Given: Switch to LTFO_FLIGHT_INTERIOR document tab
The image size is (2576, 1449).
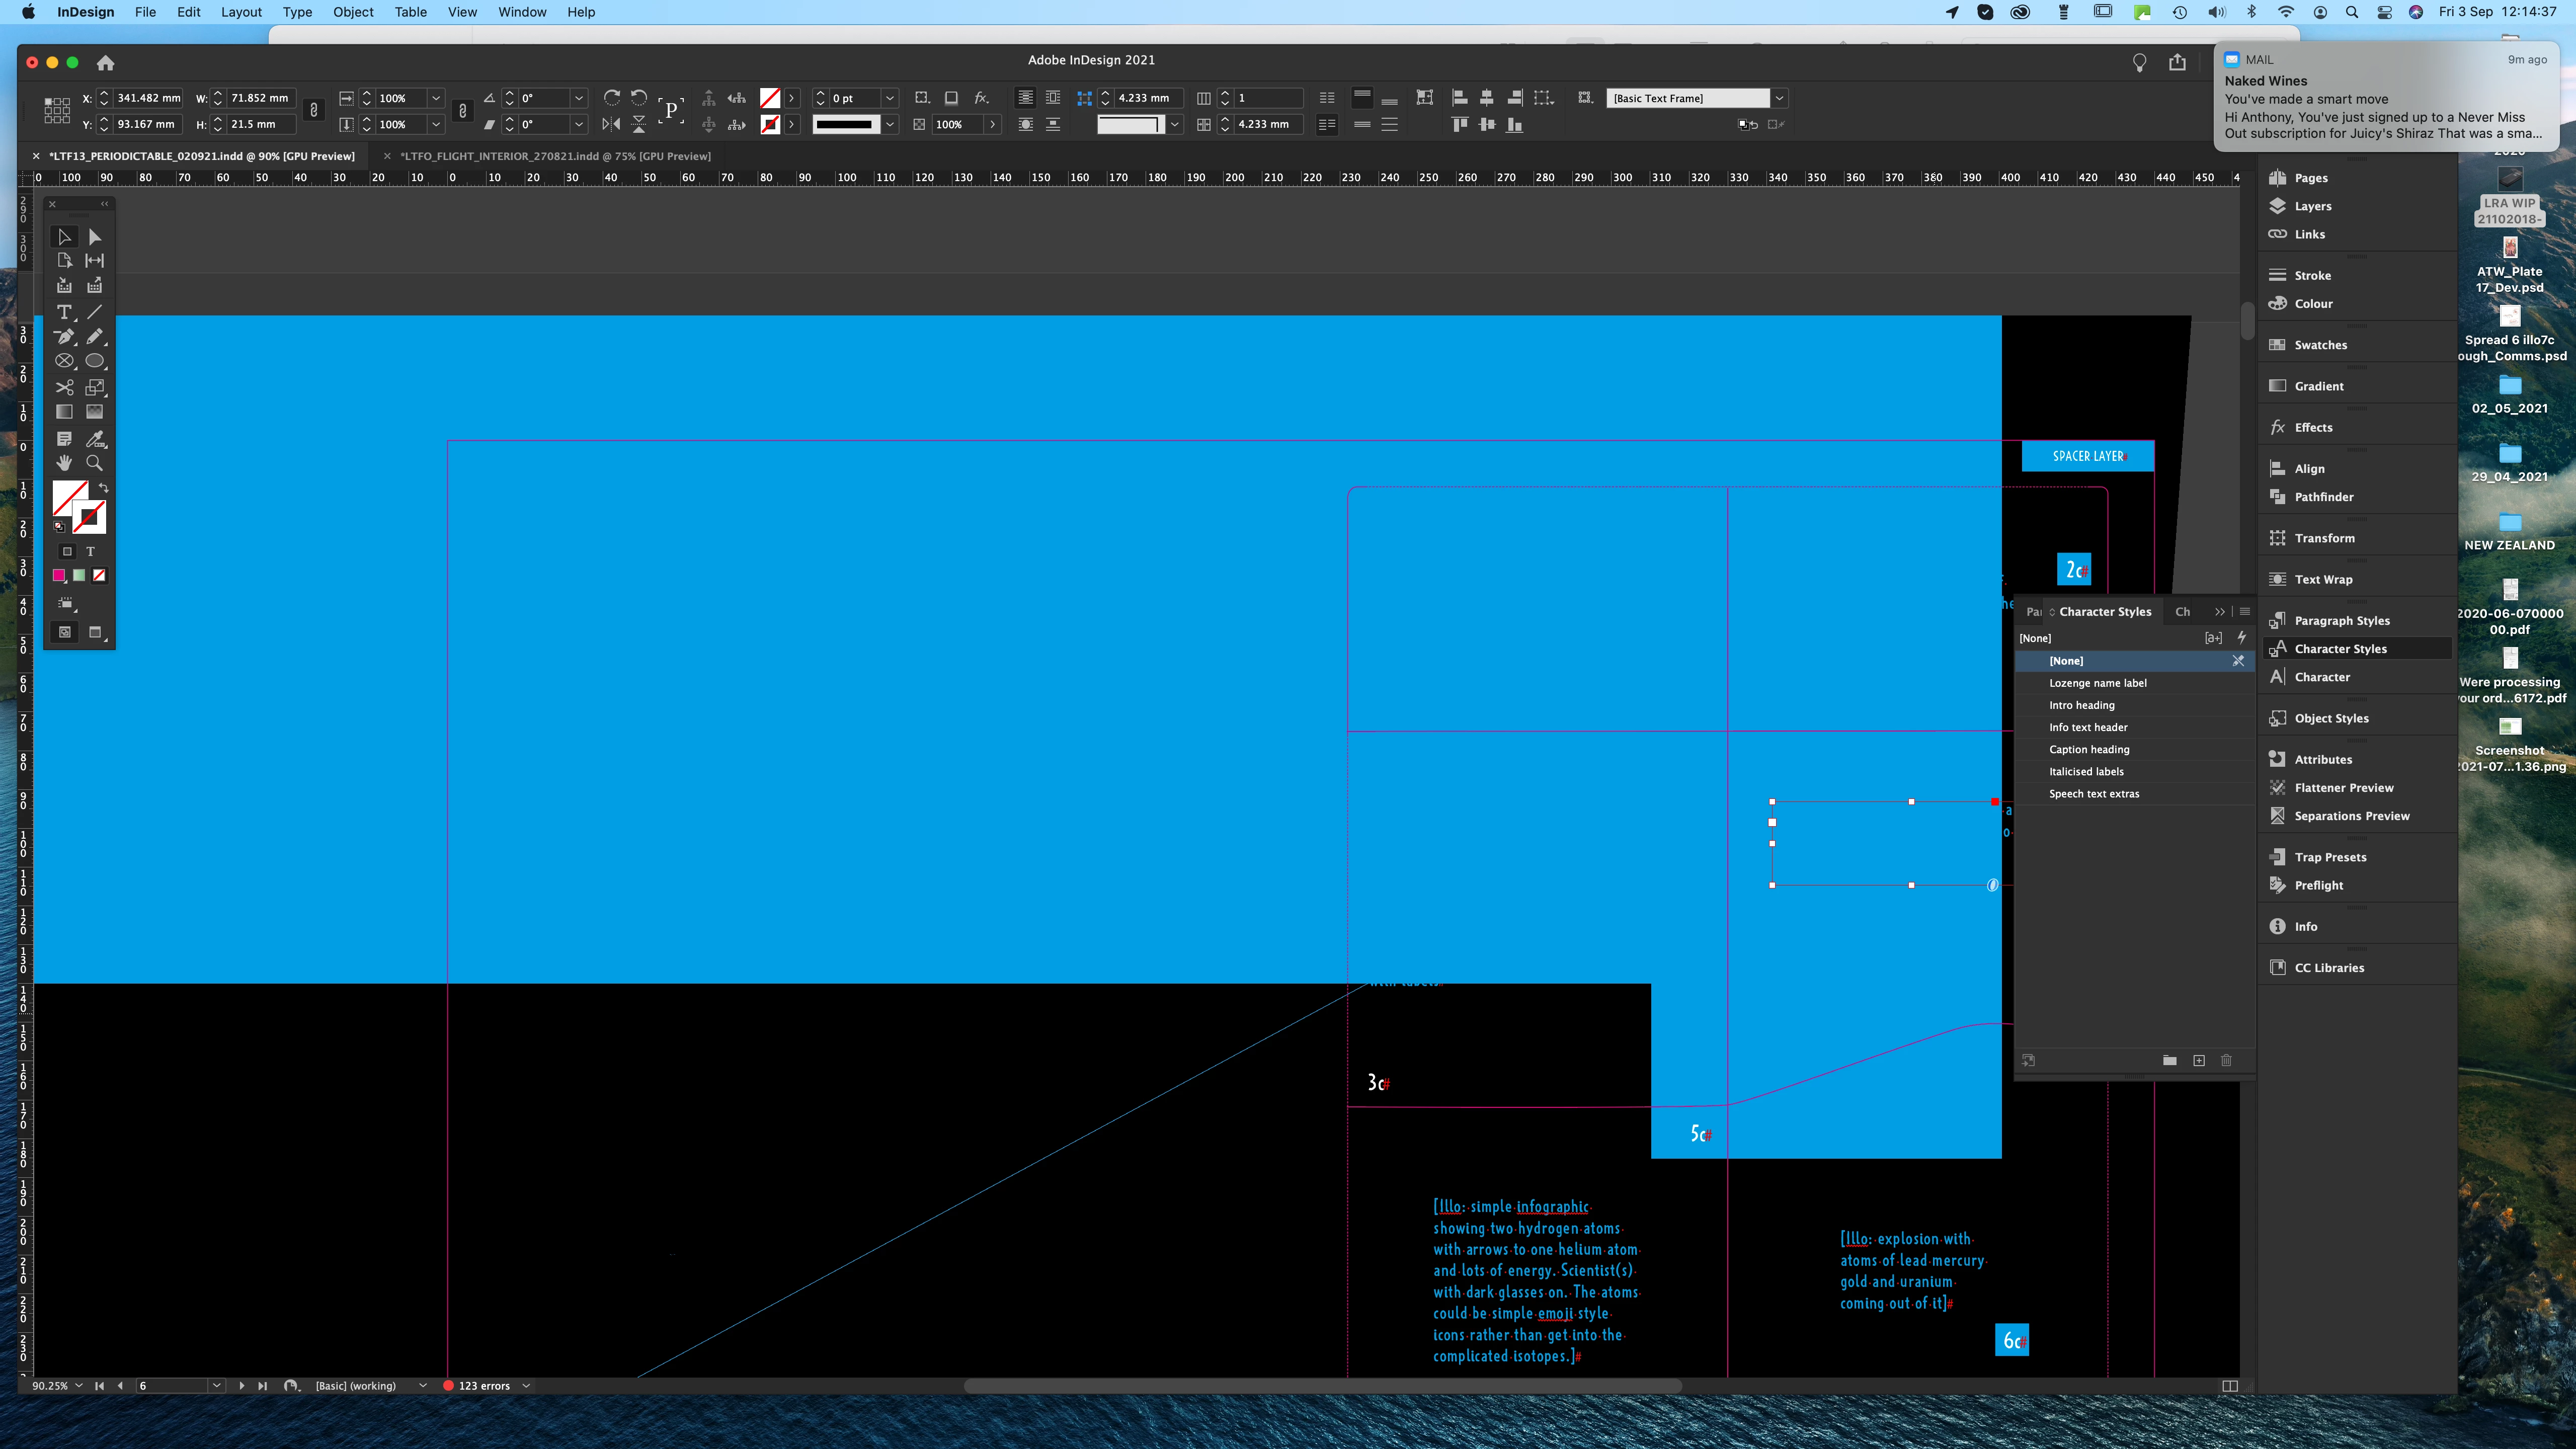Looking at the screenshot, I should 555,156.
